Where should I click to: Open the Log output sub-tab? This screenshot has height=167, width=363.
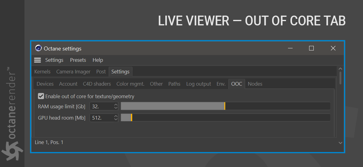click(199, 84)
